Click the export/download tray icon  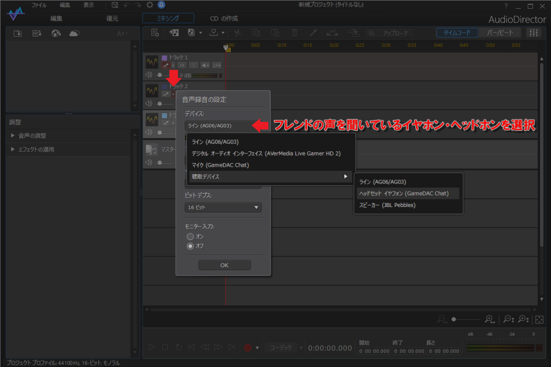(214, 33)
